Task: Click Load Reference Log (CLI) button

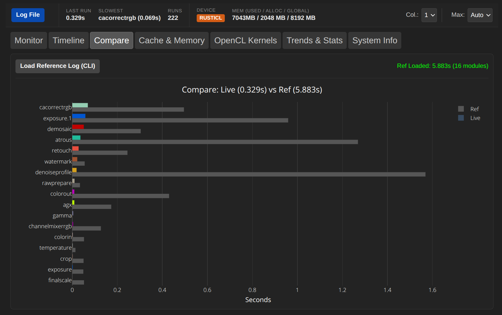Action: coord(57,66)
